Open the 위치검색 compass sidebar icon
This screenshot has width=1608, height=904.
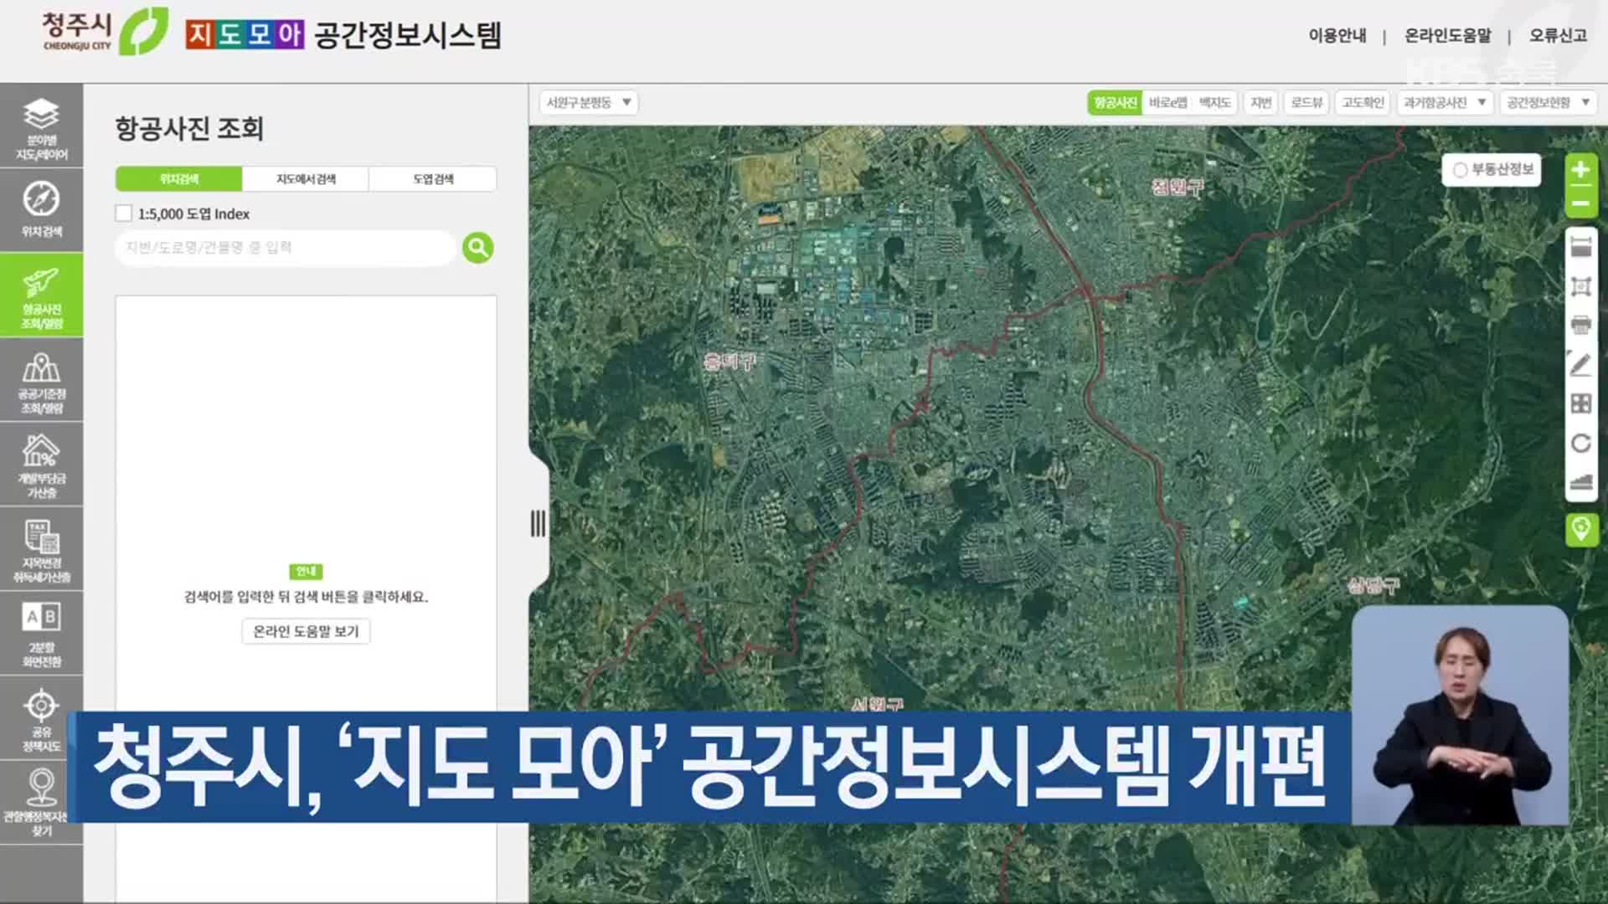[x=41, y=211]
